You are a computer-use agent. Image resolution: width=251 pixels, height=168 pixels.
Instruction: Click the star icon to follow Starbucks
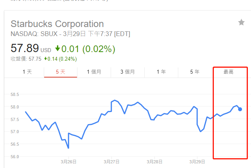241,23
